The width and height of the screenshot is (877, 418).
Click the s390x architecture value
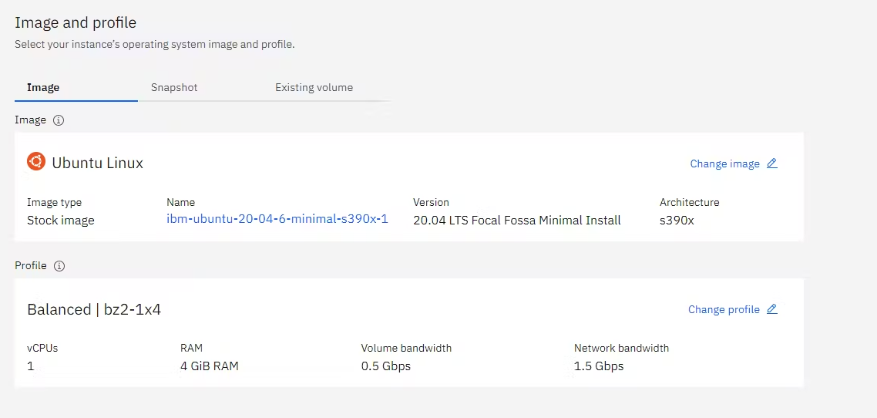(x=677, y=221)
